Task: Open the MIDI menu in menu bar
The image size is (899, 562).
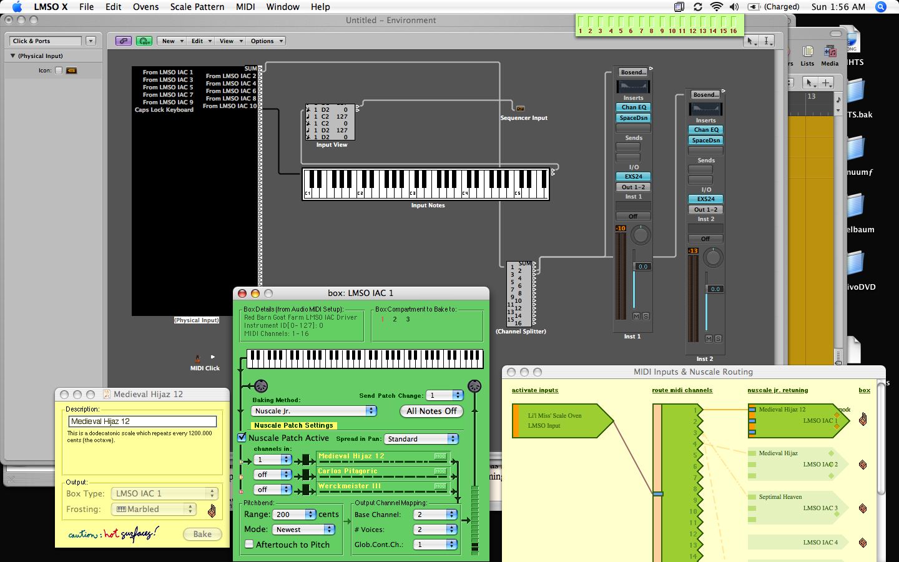Action: click(x=245, y=7)
